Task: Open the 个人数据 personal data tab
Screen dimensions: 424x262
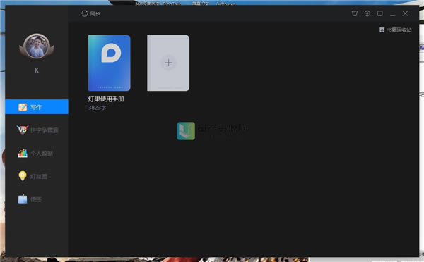Action: point(35,154)
